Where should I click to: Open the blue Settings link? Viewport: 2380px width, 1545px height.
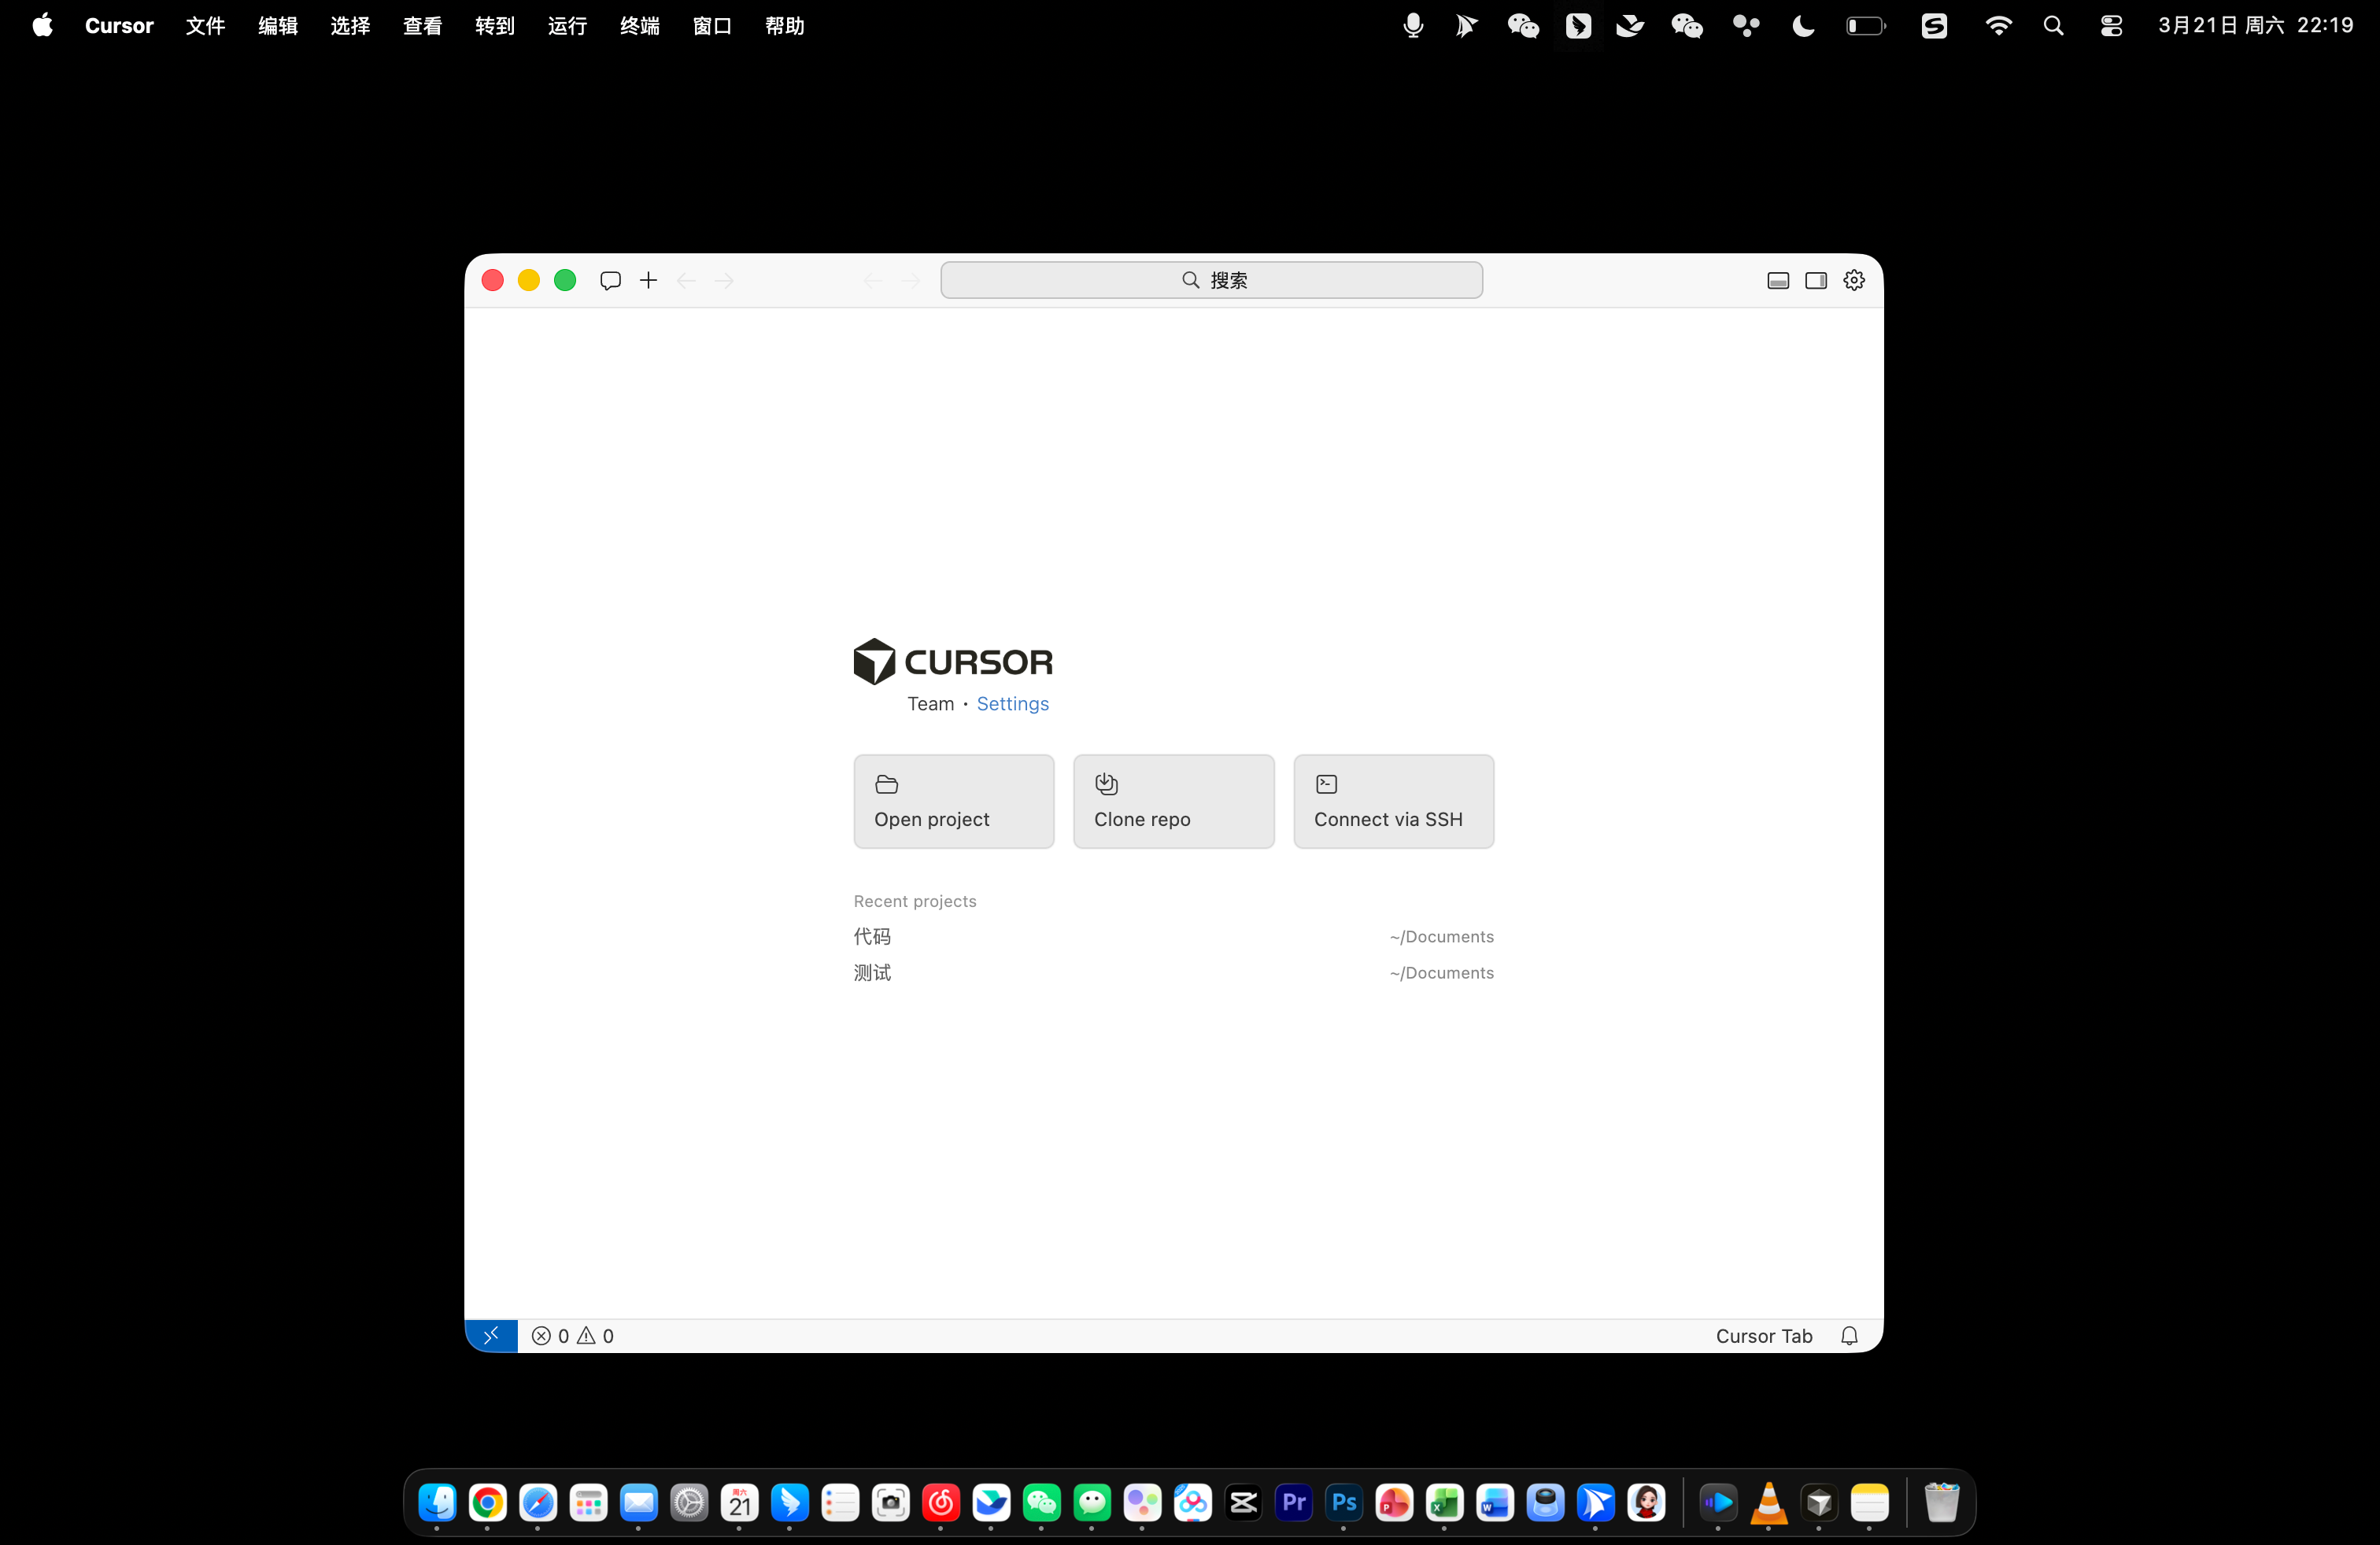[x=1012, y=703]
